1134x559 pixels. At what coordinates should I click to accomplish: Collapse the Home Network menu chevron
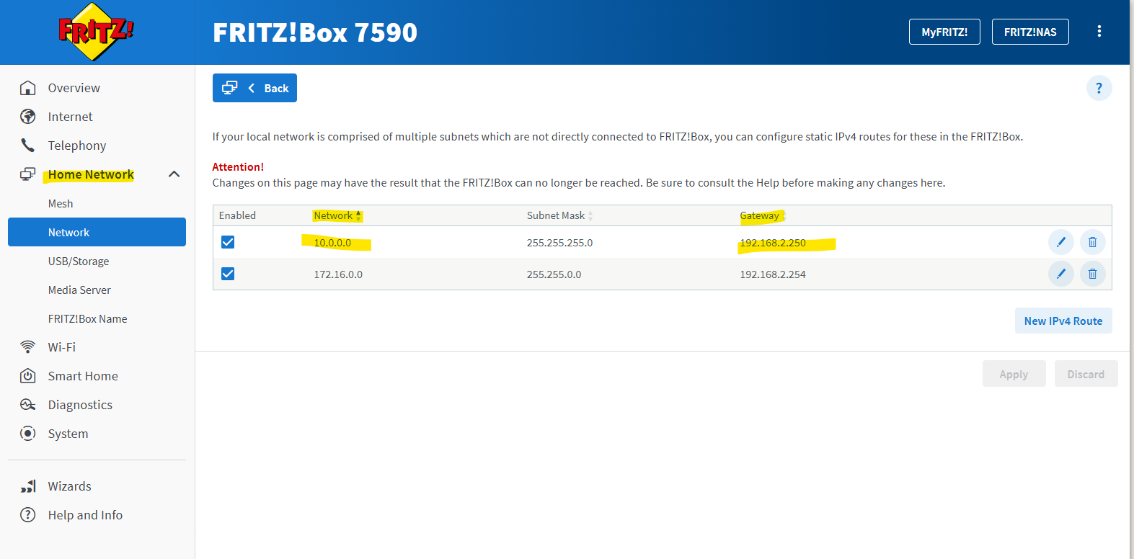coord(174,174)
